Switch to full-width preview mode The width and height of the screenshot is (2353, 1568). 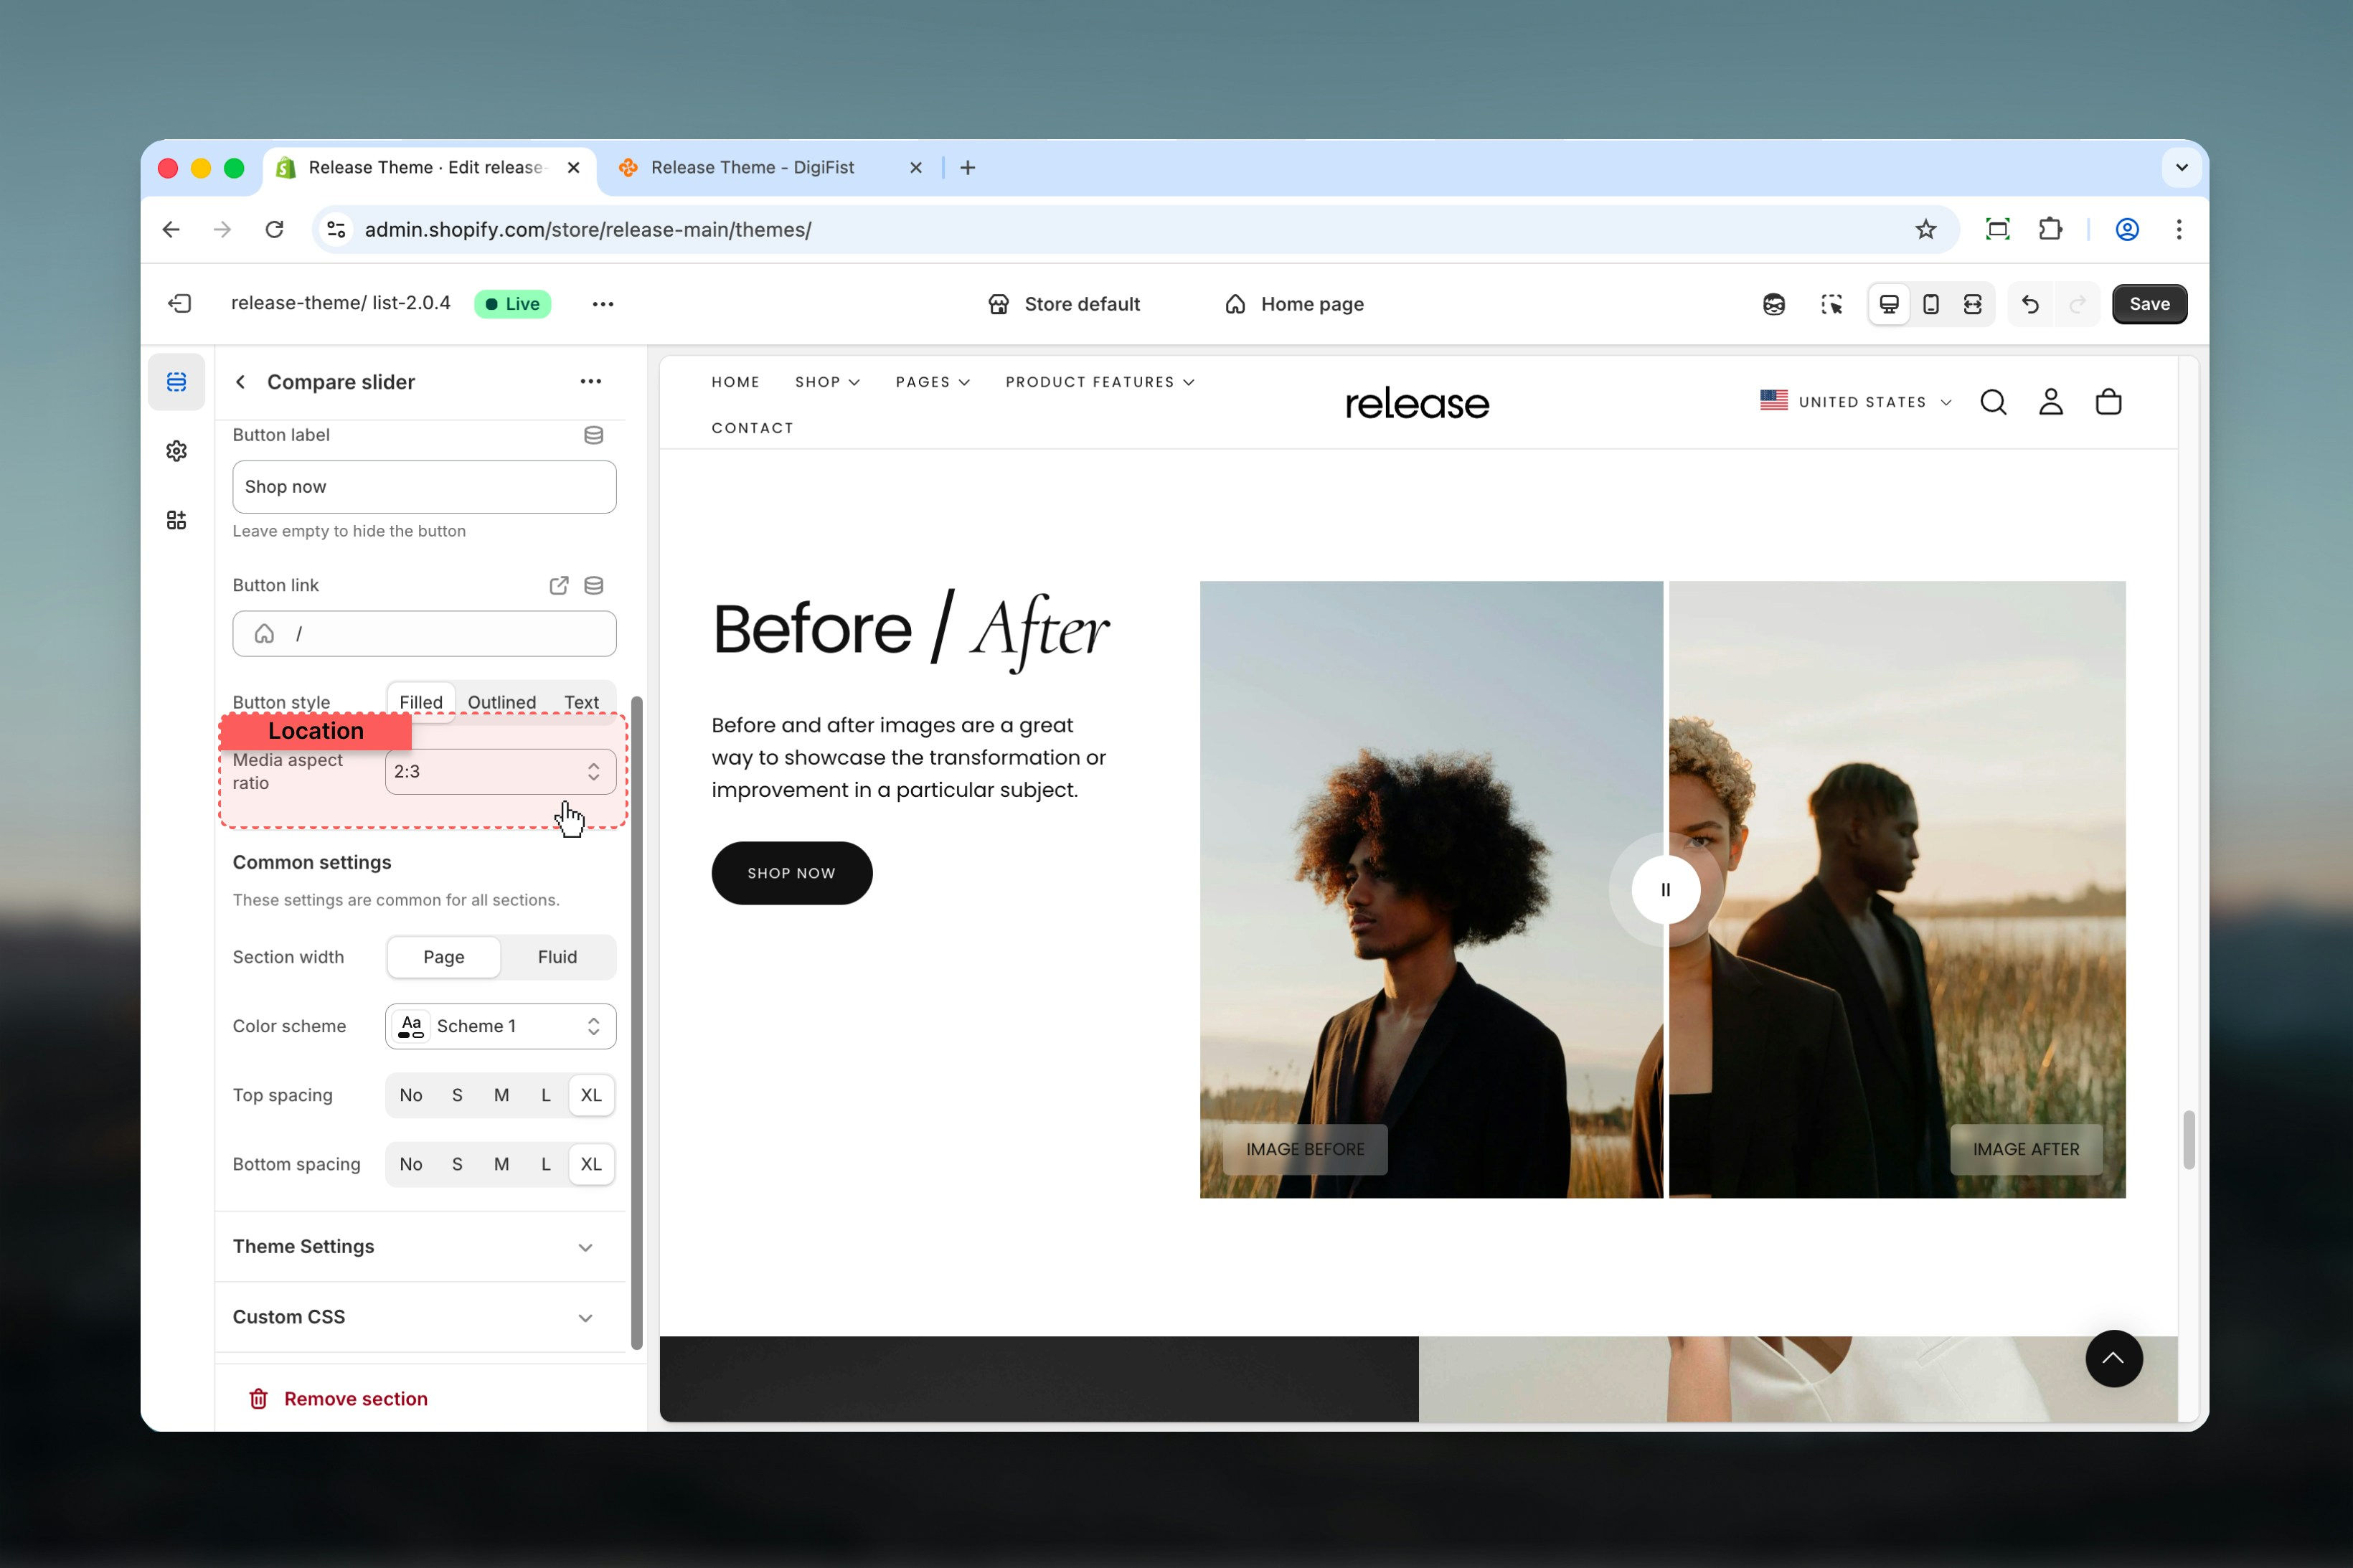1971,303
